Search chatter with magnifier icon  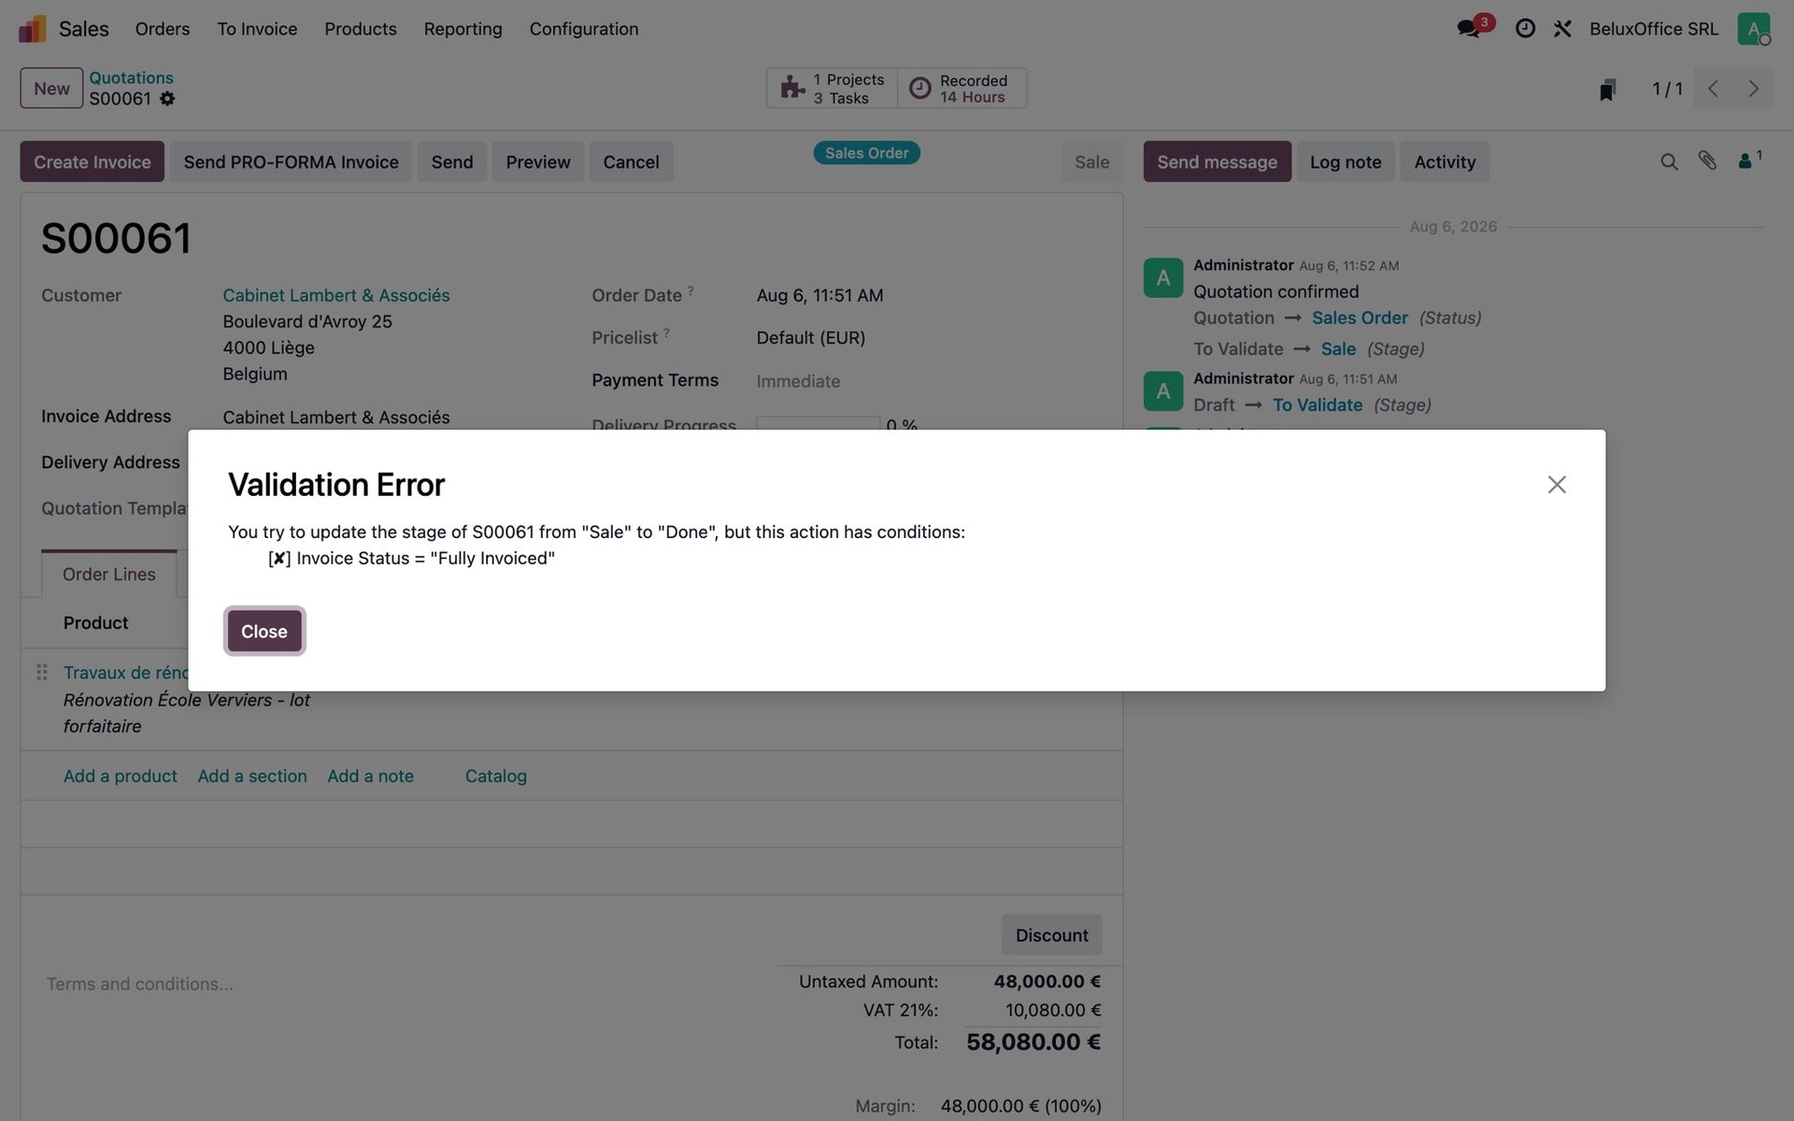tap(1669, 162)
